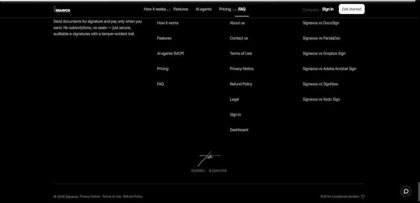Open Terms of Use in Company column
The height and width of the screenshot is (203, 420).
coord(241,53)
